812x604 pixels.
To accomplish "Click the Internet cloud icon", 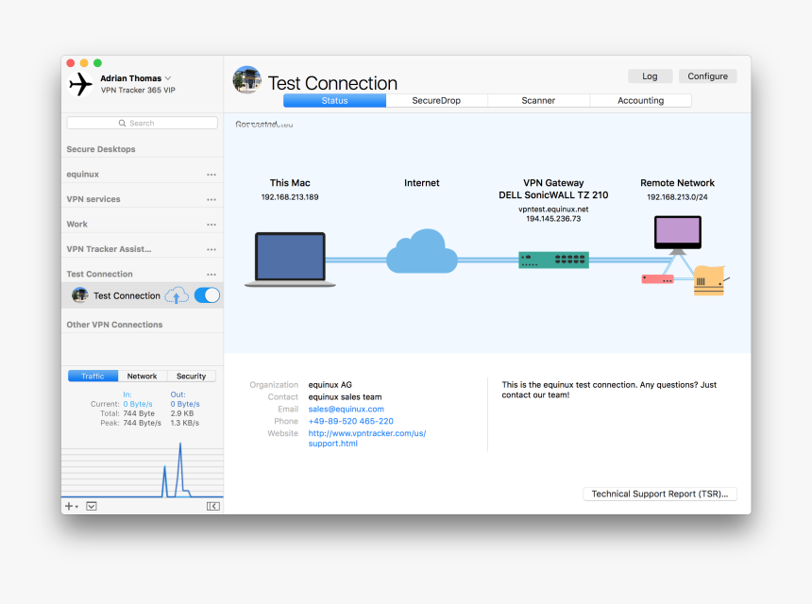I will tap(422, 252).
